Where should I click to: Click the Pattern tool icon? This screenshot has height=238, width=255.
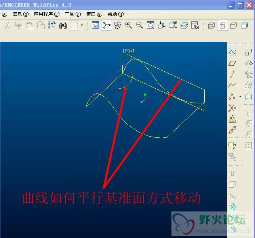point(249,146)
